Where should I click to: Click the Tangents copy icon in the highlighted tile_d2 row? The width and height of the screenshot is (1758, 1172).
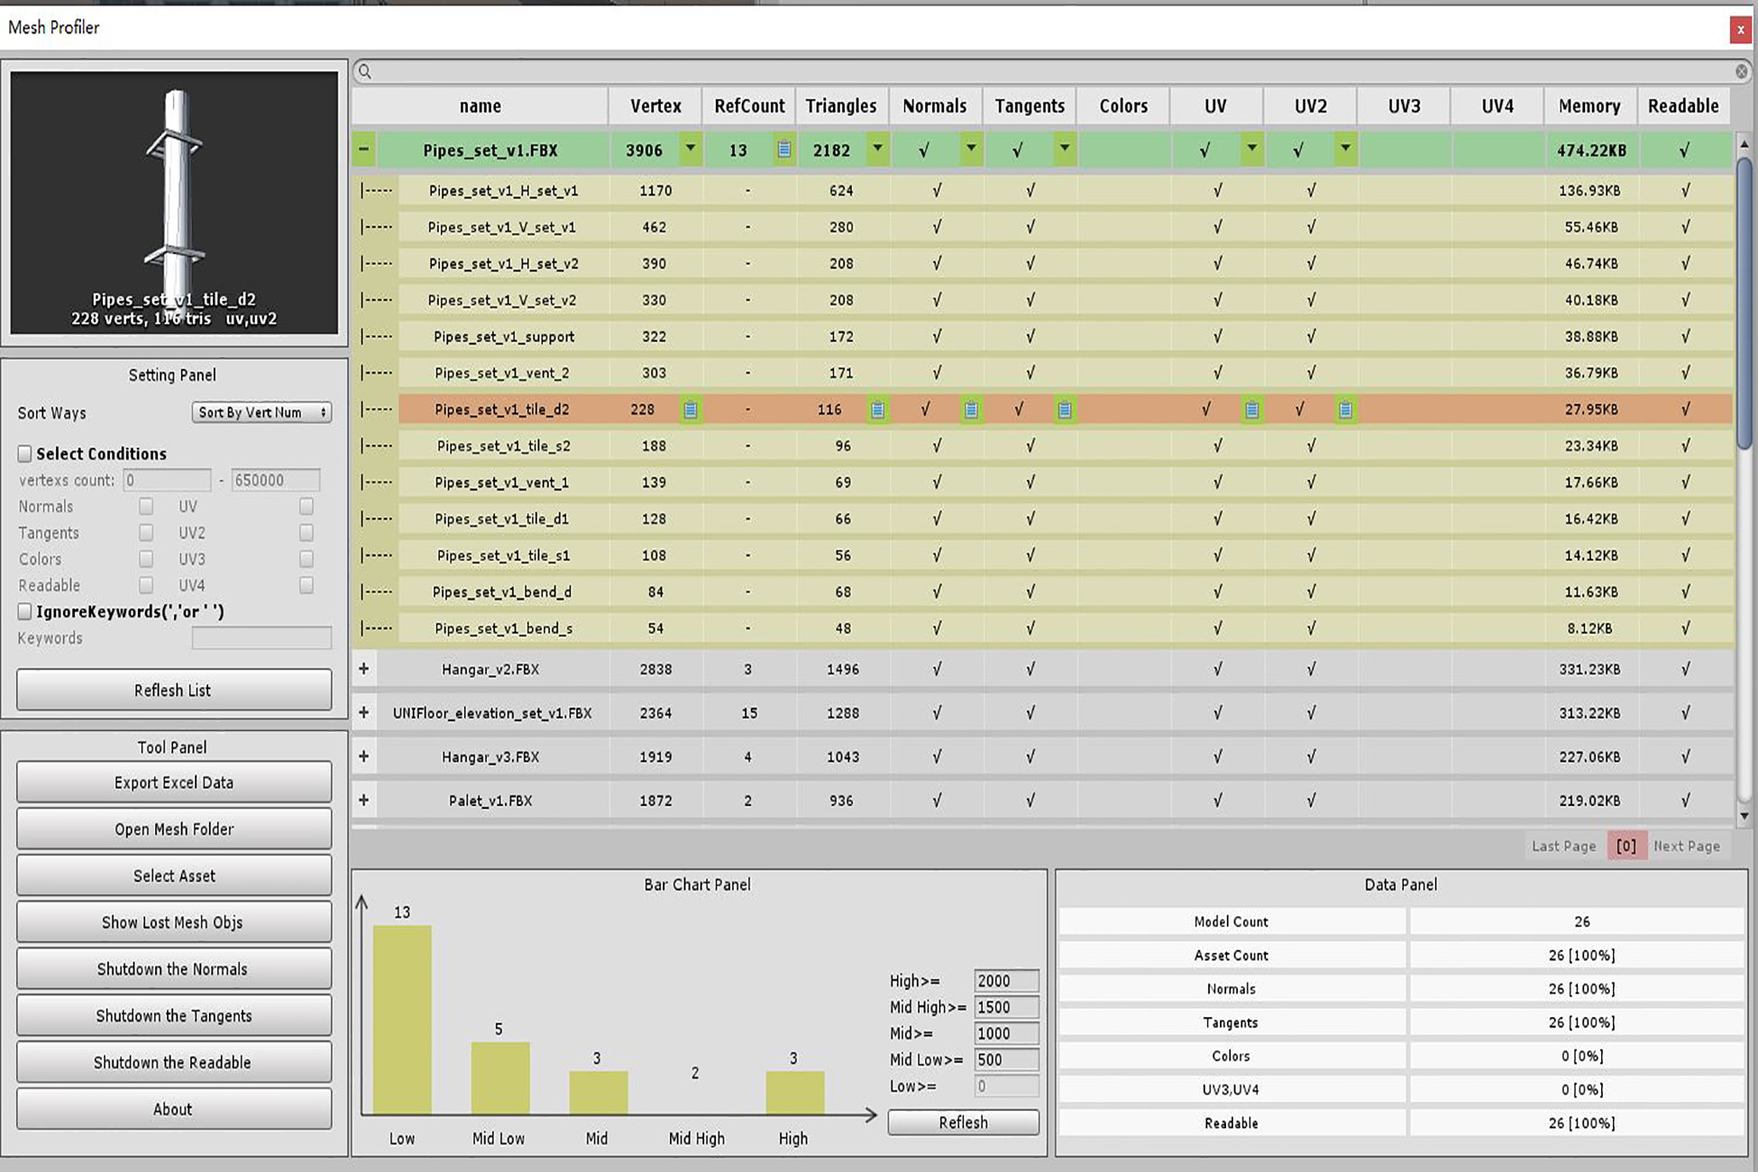[1065, 410]
